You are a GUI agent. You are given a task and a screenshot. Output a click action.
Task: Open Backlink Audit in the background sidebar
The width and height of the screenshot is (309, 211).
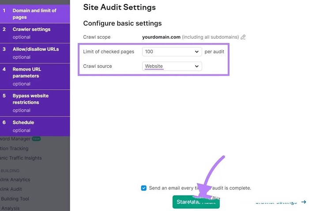[11, 189]
